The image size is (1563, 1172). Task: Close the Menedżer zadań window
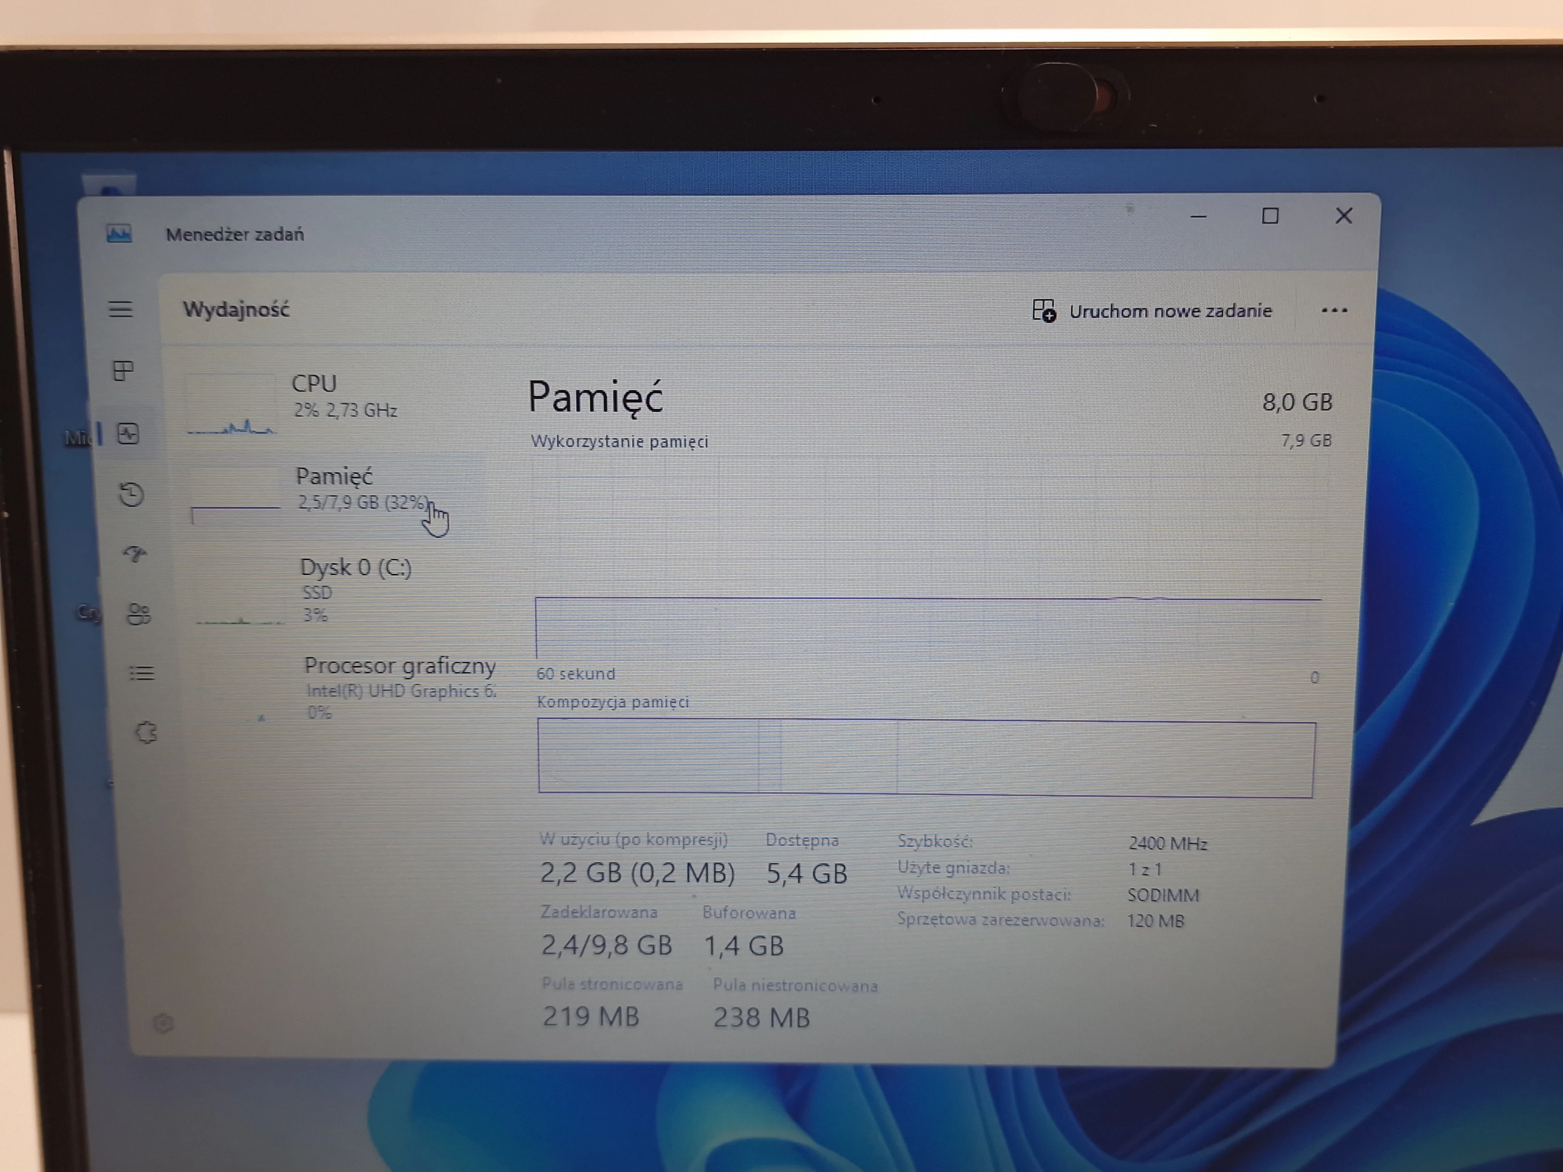click(x=1343, y=216)
